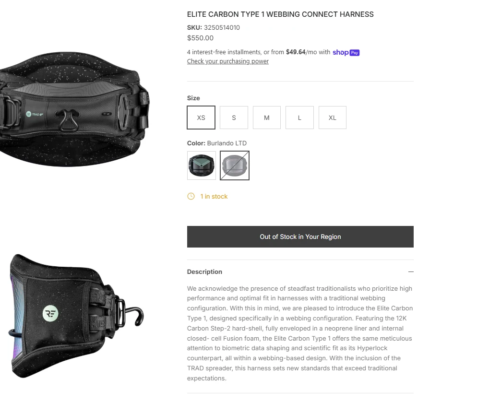Click the Shop Pay logo
This screenshot has width=501, height=402.
[x=346, y=52]
